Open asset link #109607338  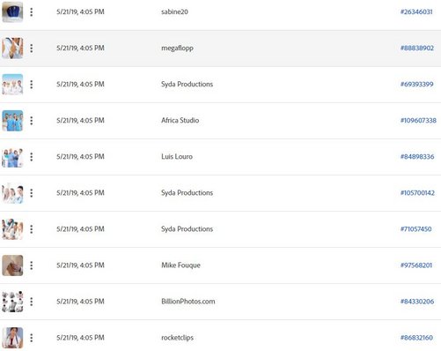coord(418,120)
